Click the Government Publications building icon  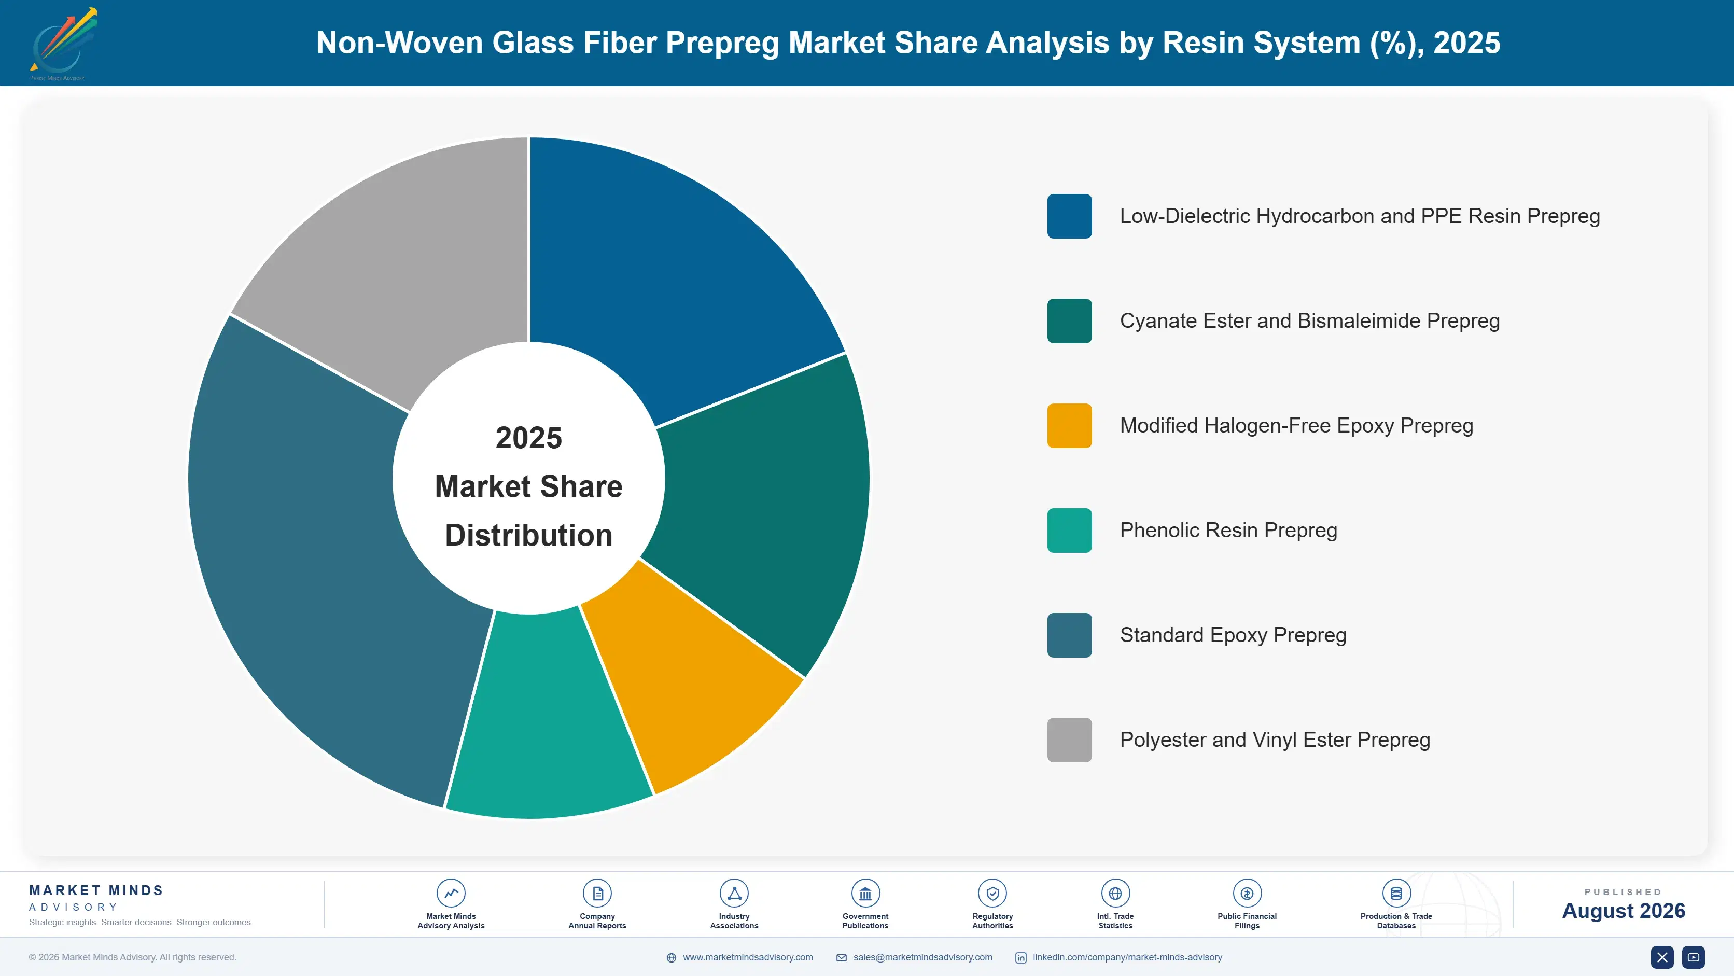(865, 893)
